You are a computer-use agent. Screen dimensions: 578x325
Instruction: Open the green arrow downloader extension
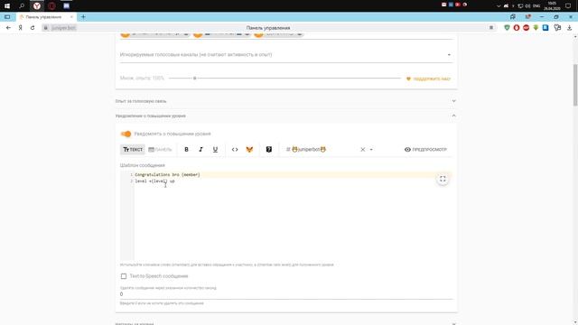(536, 28)
